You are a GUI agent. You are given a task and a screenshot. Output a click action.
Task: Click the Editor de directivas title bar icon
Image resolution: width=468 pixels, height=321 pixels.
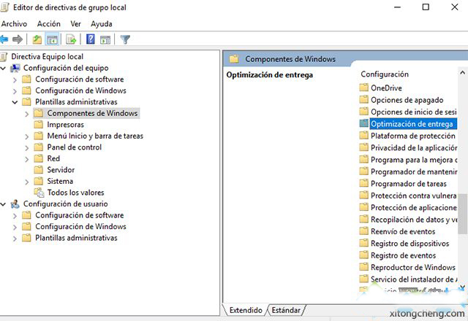(x=4, y=7)
